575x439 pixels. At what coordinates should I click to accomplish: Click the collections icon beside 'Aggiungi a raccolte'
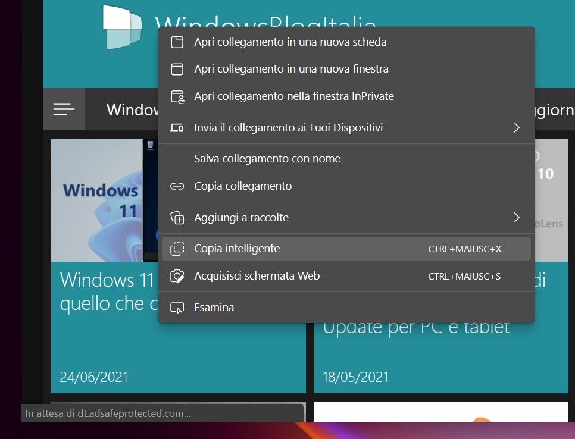point(177,218)
